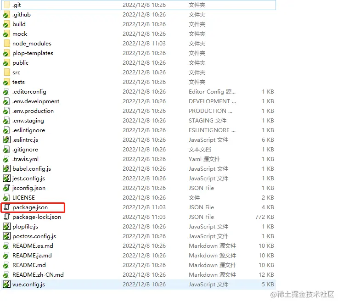The width and height of the screenshot is (343, 307).
Task: Select the folder name tests
Action: click(18, 82)
